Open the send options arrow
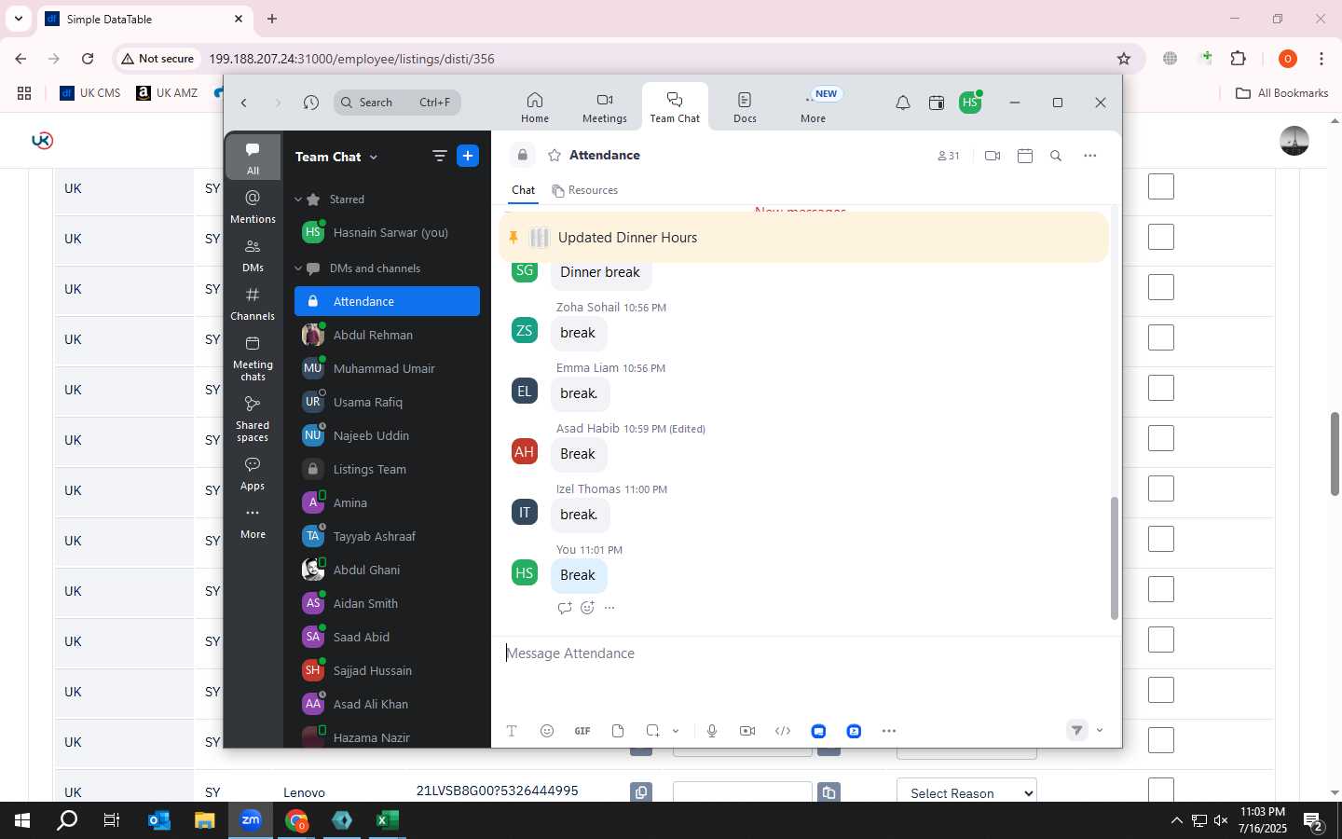Viewport: 1342px width, 839px height. (1100, 731)
